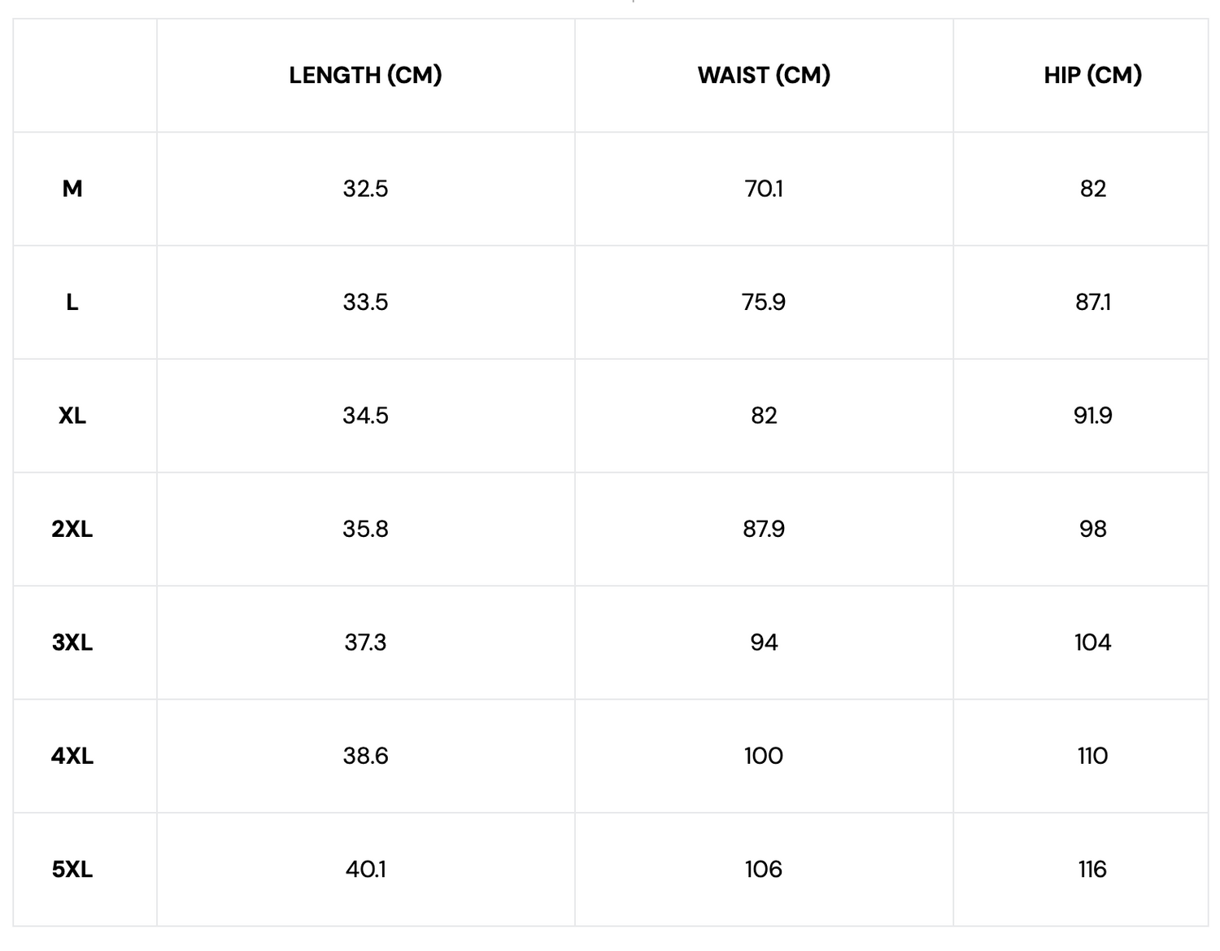Click the 106 waist value
Viewport: 1220px width, 951px height.
pos(764,870)
